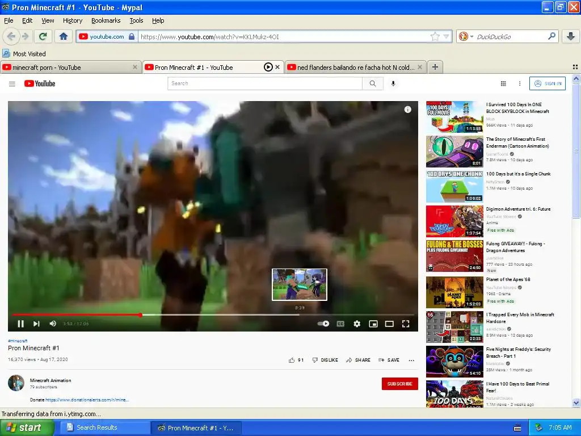Subscribe to Minecraft Animation channel

point(400,384)
